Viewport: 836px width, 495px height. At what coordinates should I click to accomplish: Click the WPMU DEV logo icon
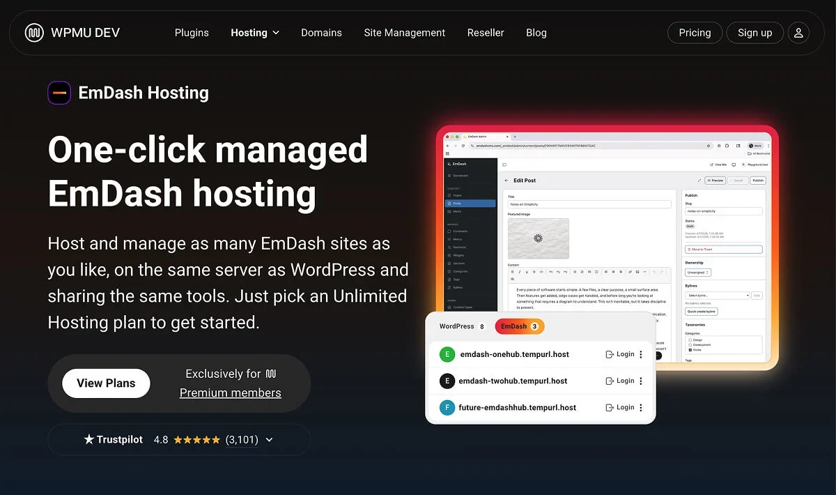[34, 33]
